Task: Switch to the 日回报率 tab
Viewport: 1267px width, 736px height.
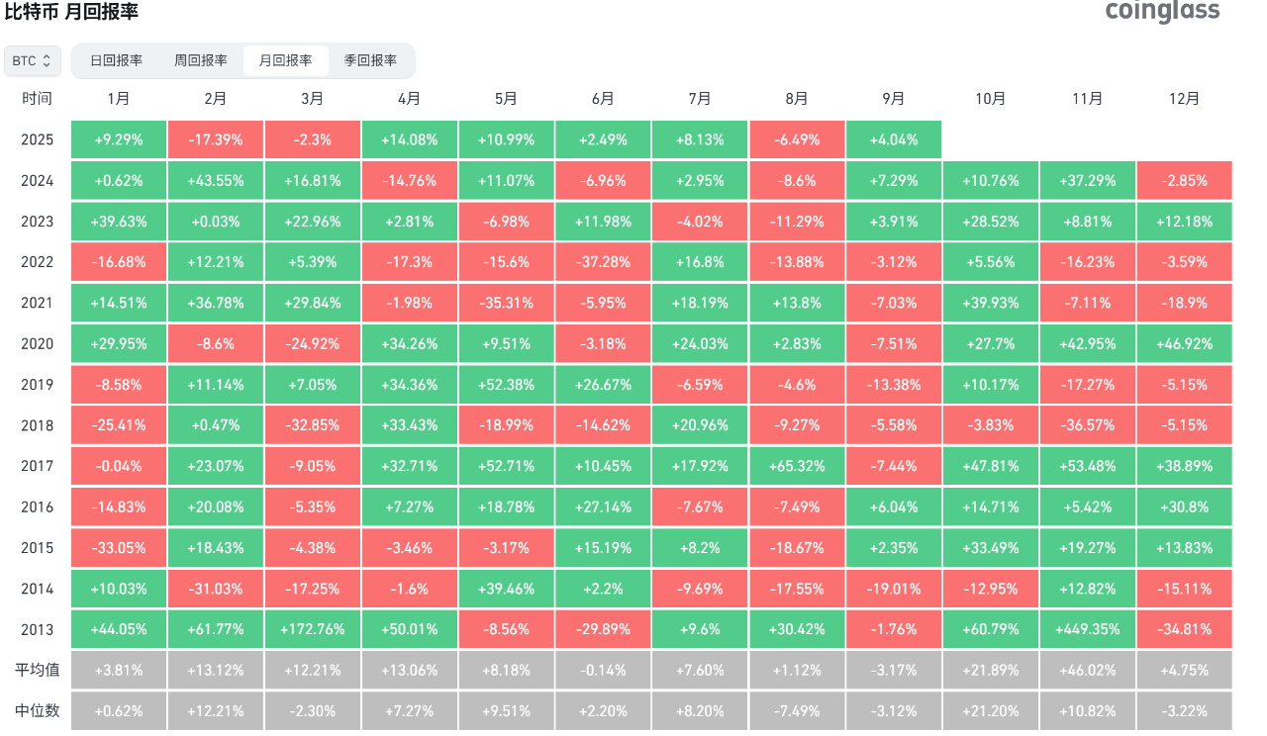Action: click(116, 60)
